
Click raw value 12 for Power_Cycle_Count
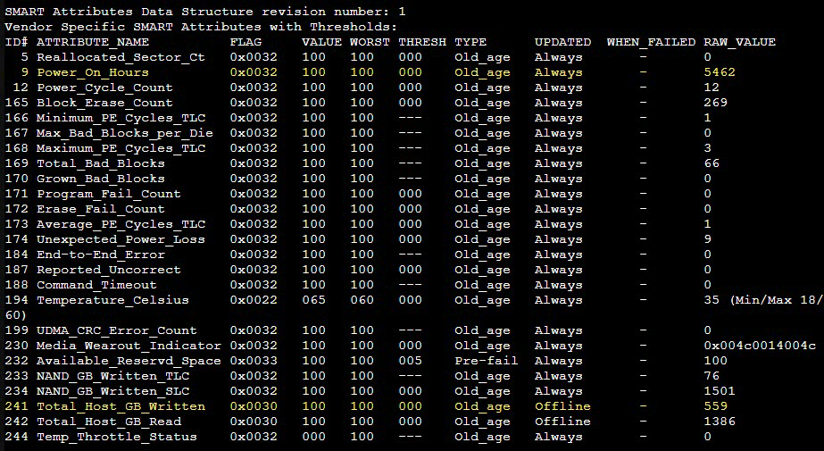point(712,88)
